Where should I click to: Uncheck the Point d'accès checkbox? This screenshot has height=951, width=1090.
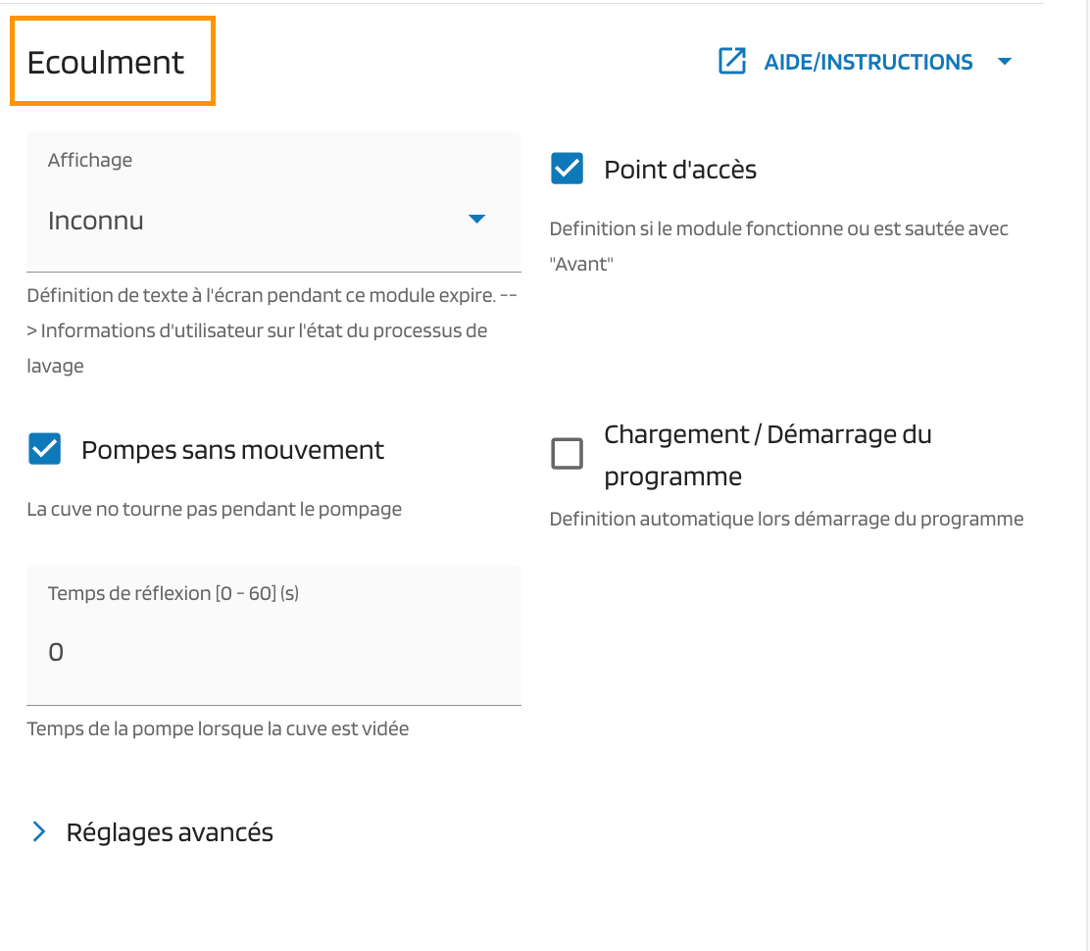pos(567,169)
